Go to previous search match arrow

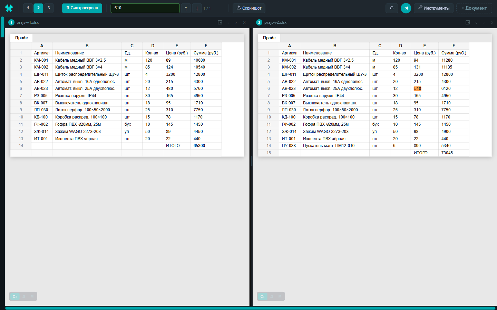pos(186,8)
